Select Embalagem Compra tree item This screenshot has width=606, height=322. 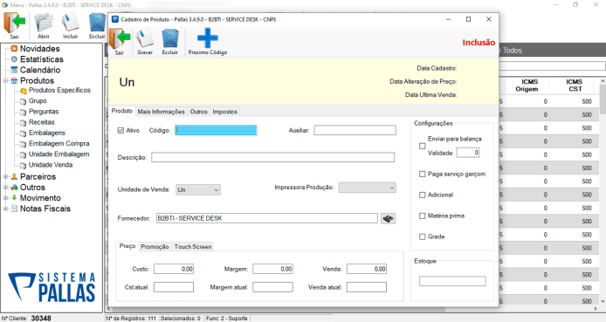[59, 144]
